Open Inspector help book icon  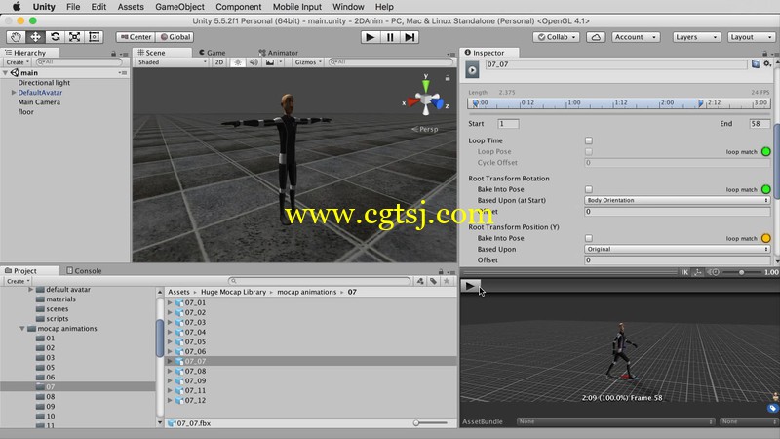756,63
